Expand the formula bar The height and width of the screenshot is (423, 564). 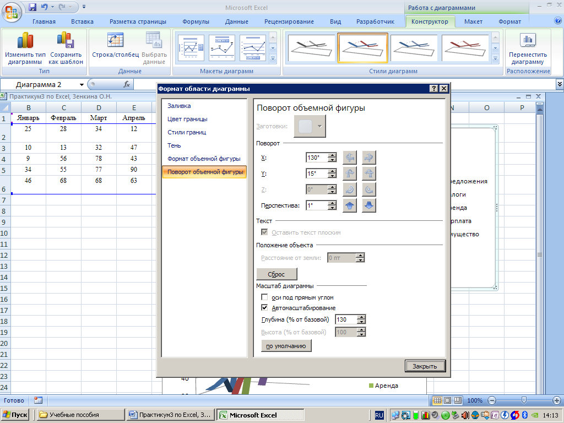pos(560,84)
